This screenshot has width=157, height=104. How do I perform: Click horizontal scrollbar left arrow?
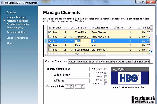[x=46, y=55]
